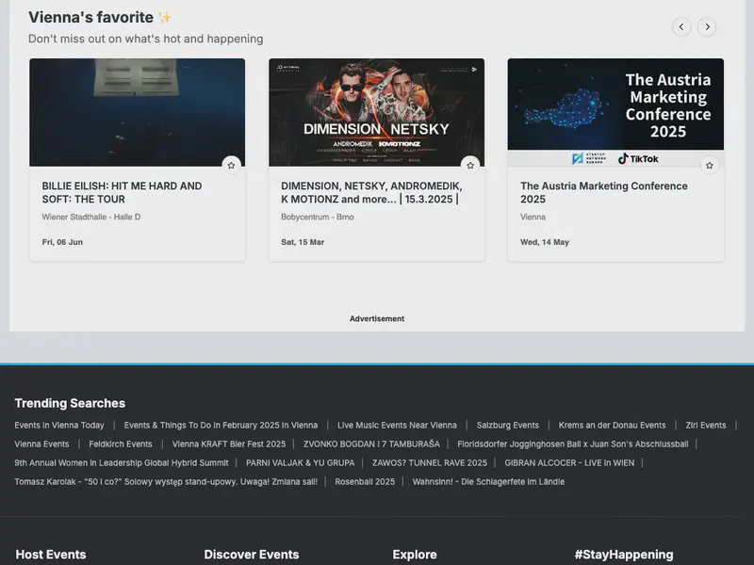Select the Host Events footer heading
Image resolution: width=754 pixels, height=565 pixels.
tap(51, 555)
